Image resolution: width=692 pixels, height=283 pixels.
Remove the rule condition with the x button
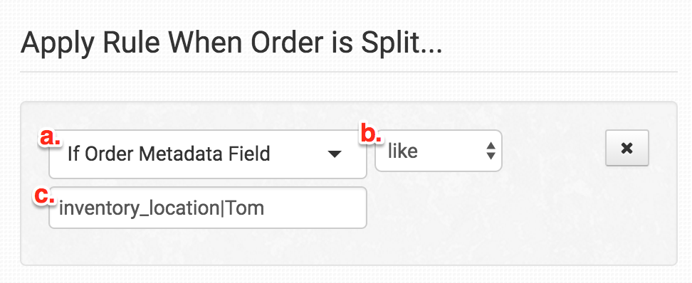coord(627,148)
